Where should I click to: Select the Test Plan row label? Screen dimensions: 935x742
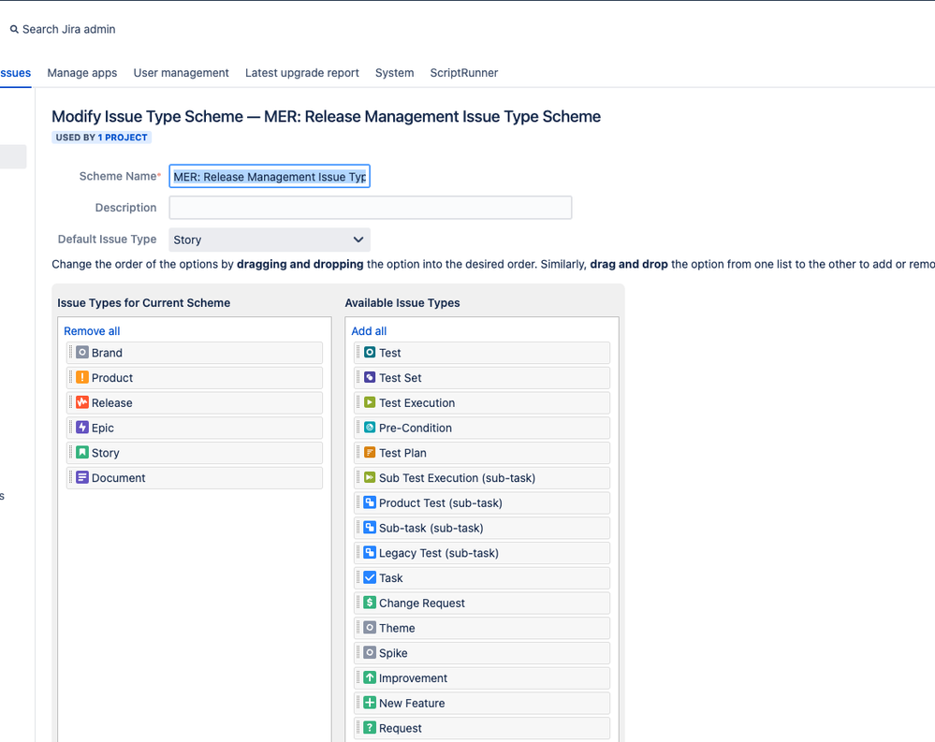point(402,453)
